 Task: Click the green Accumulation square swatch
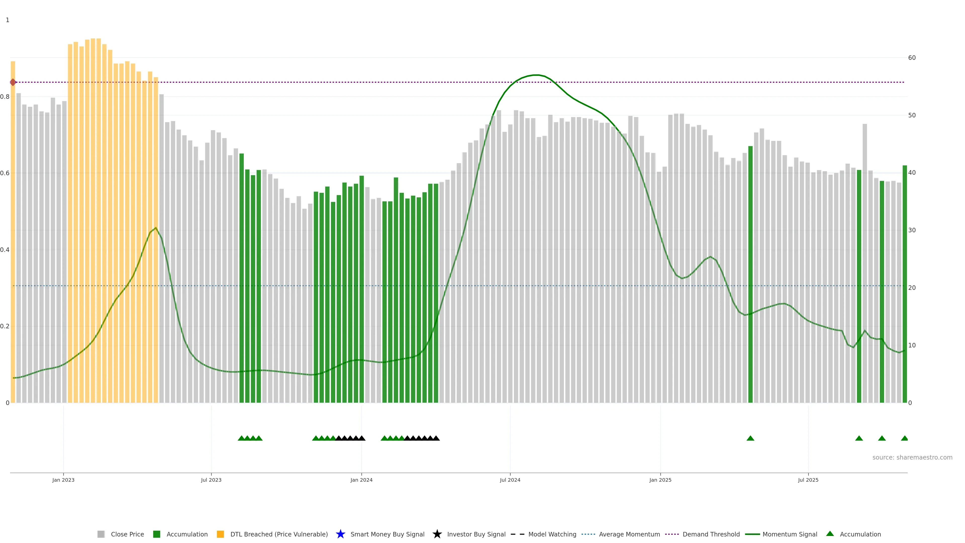coord(157,534)
